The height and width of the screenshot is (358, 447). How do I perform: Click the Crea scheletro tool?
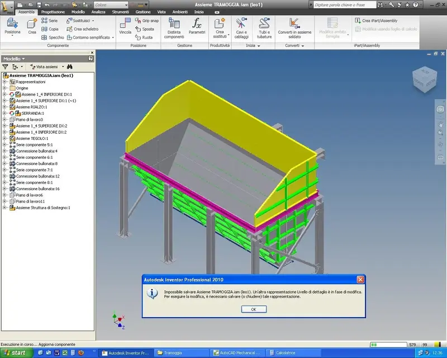point(82,29)
